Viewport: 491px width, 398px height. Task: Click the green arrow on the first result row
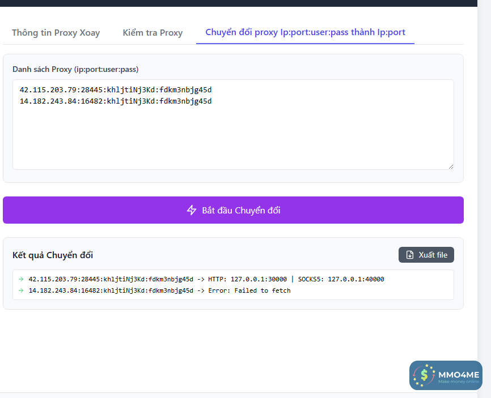(21, 279)
